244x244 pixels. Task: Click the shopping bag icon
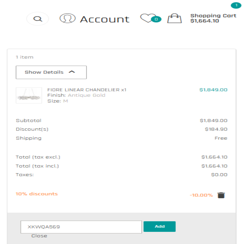(x=174, y=18)
